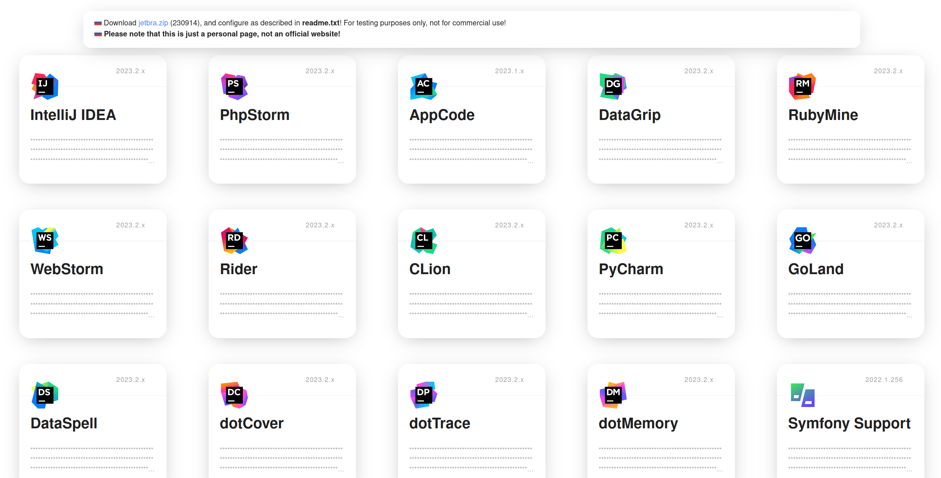Click the masked license key under PyCharm

pyautogui.click(x=660, y=304)
